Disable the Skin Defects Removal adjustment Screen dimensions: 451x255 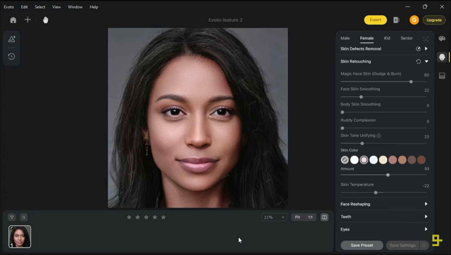pyautogui.click(x=419, y=48)
